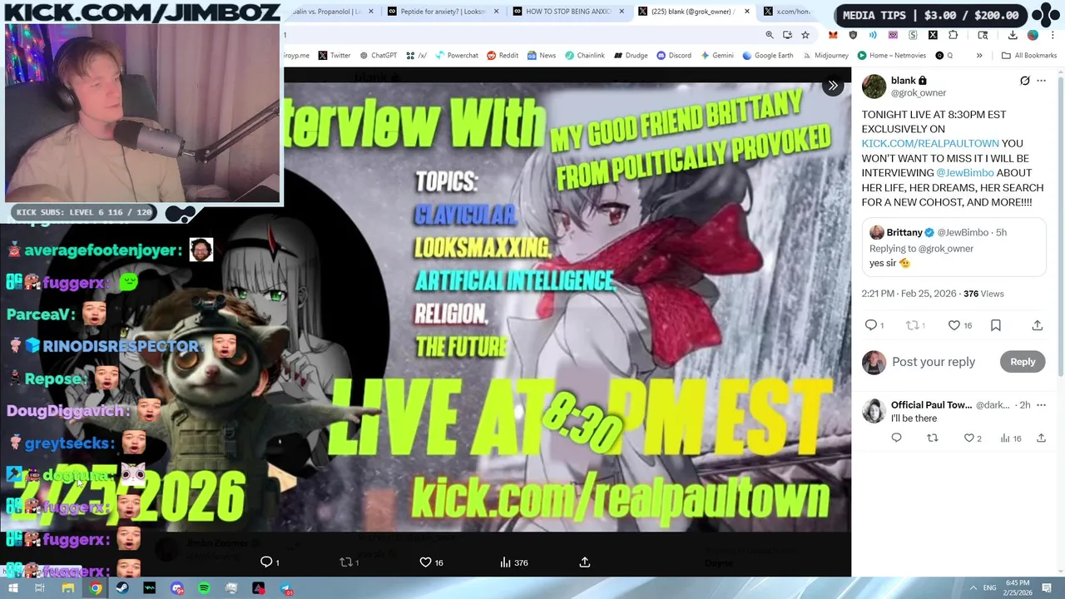
Task: Open File Explorer from the taskbar
Action: 68,588
